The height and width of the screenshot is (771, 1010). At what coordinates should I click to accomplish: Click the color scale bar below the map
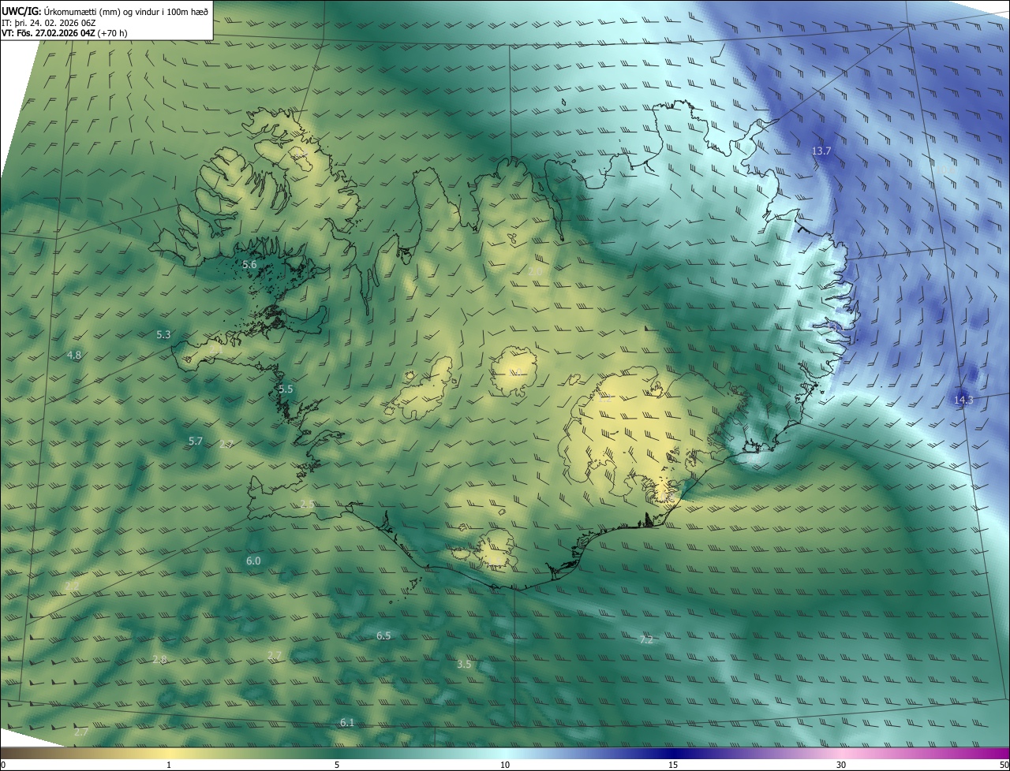pyautogui.click(x=505, y=753)
